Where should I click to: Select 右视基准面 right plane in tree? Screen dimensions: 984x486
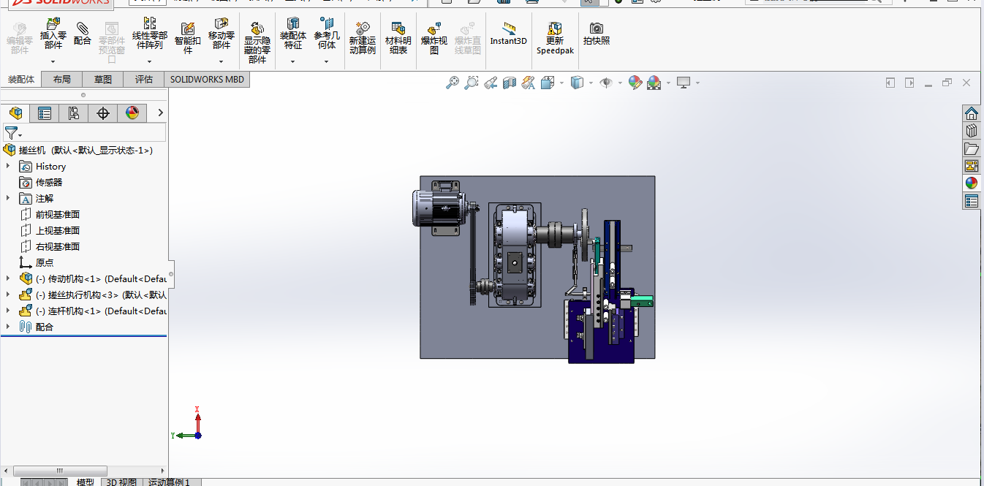tap(58, 247)
